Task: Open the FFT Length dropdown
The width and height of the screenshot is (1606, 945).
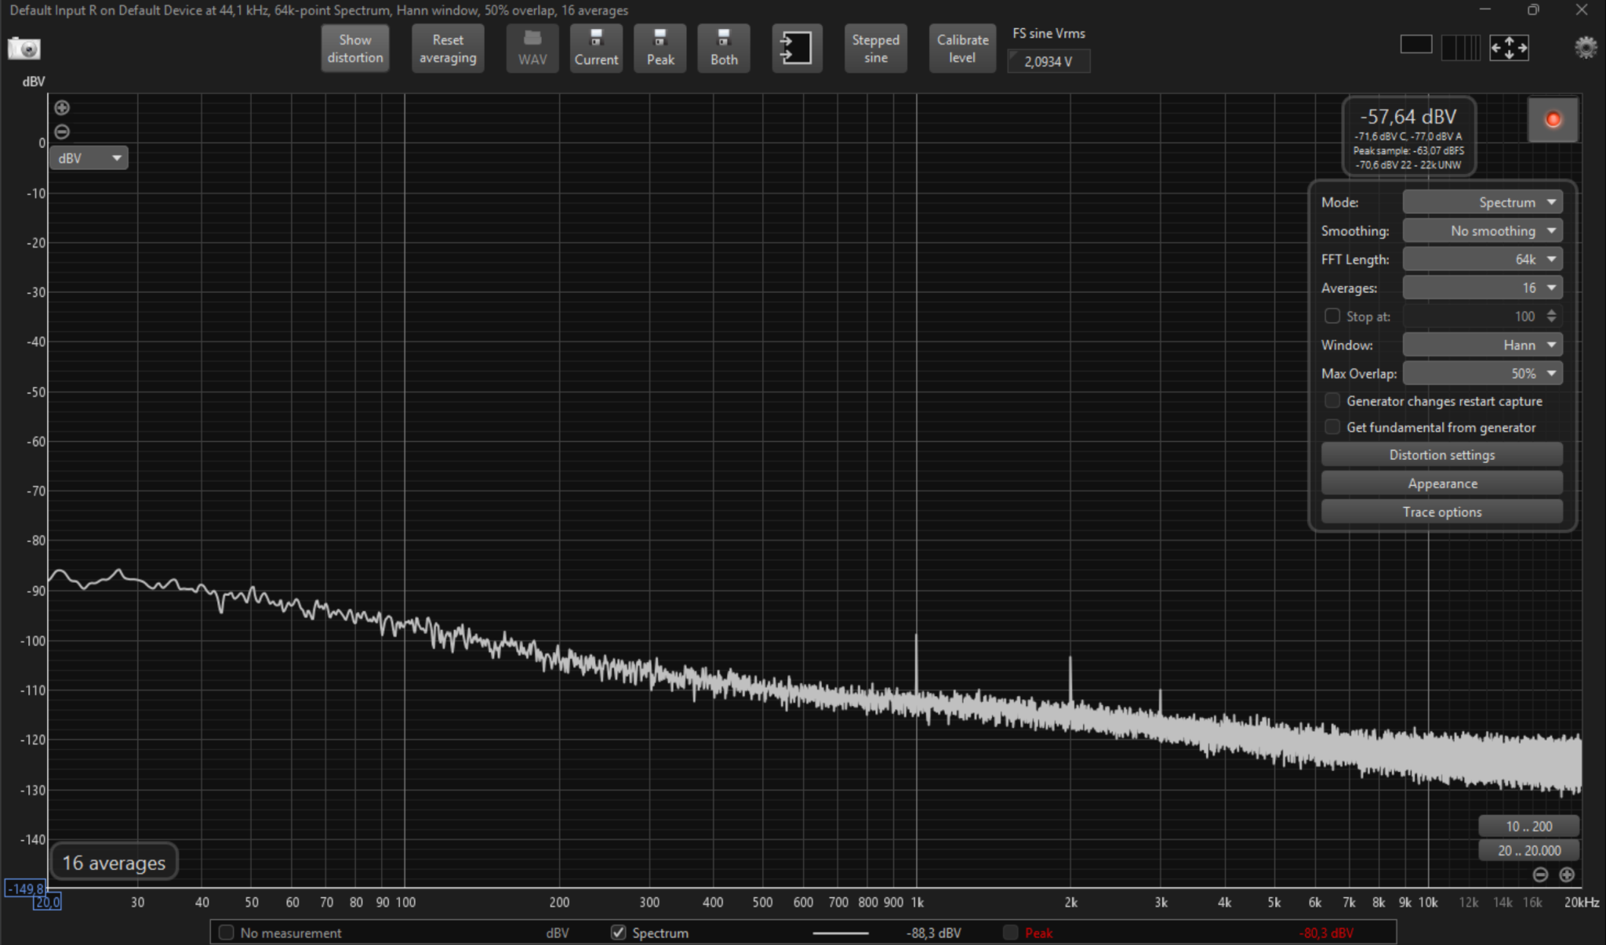Action: 1482,259
